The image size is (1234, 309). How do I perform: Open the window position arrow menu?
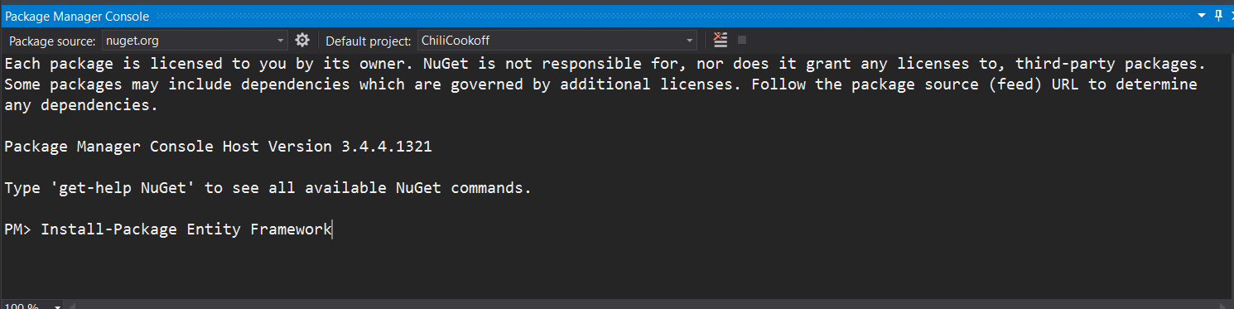coord(1203,16)
